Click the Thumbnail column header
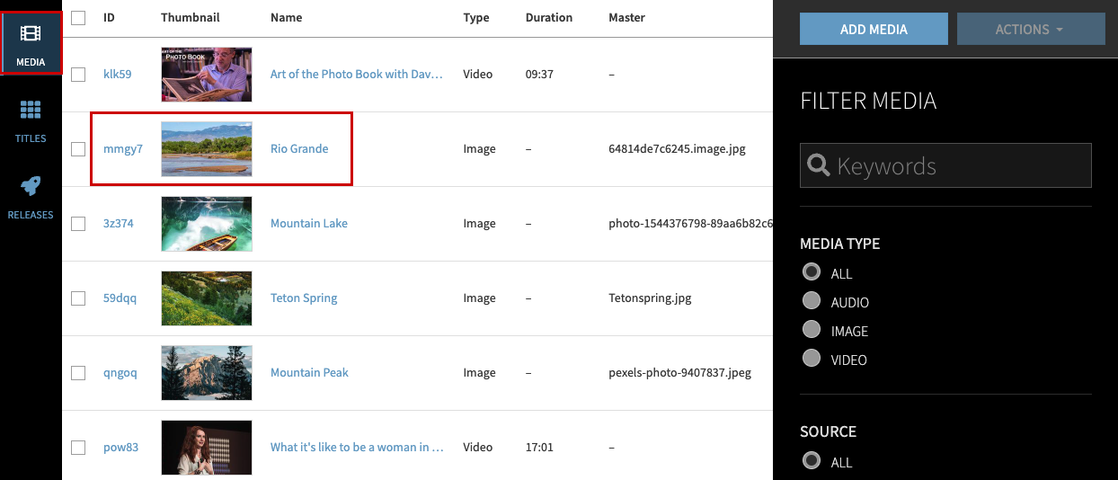This screenshot has height=480, width=1118. click(x=191, y=17)
